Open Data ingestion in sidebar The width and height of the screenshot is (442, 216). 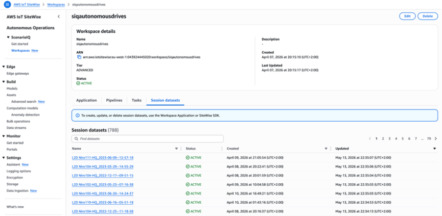(18, 191)
